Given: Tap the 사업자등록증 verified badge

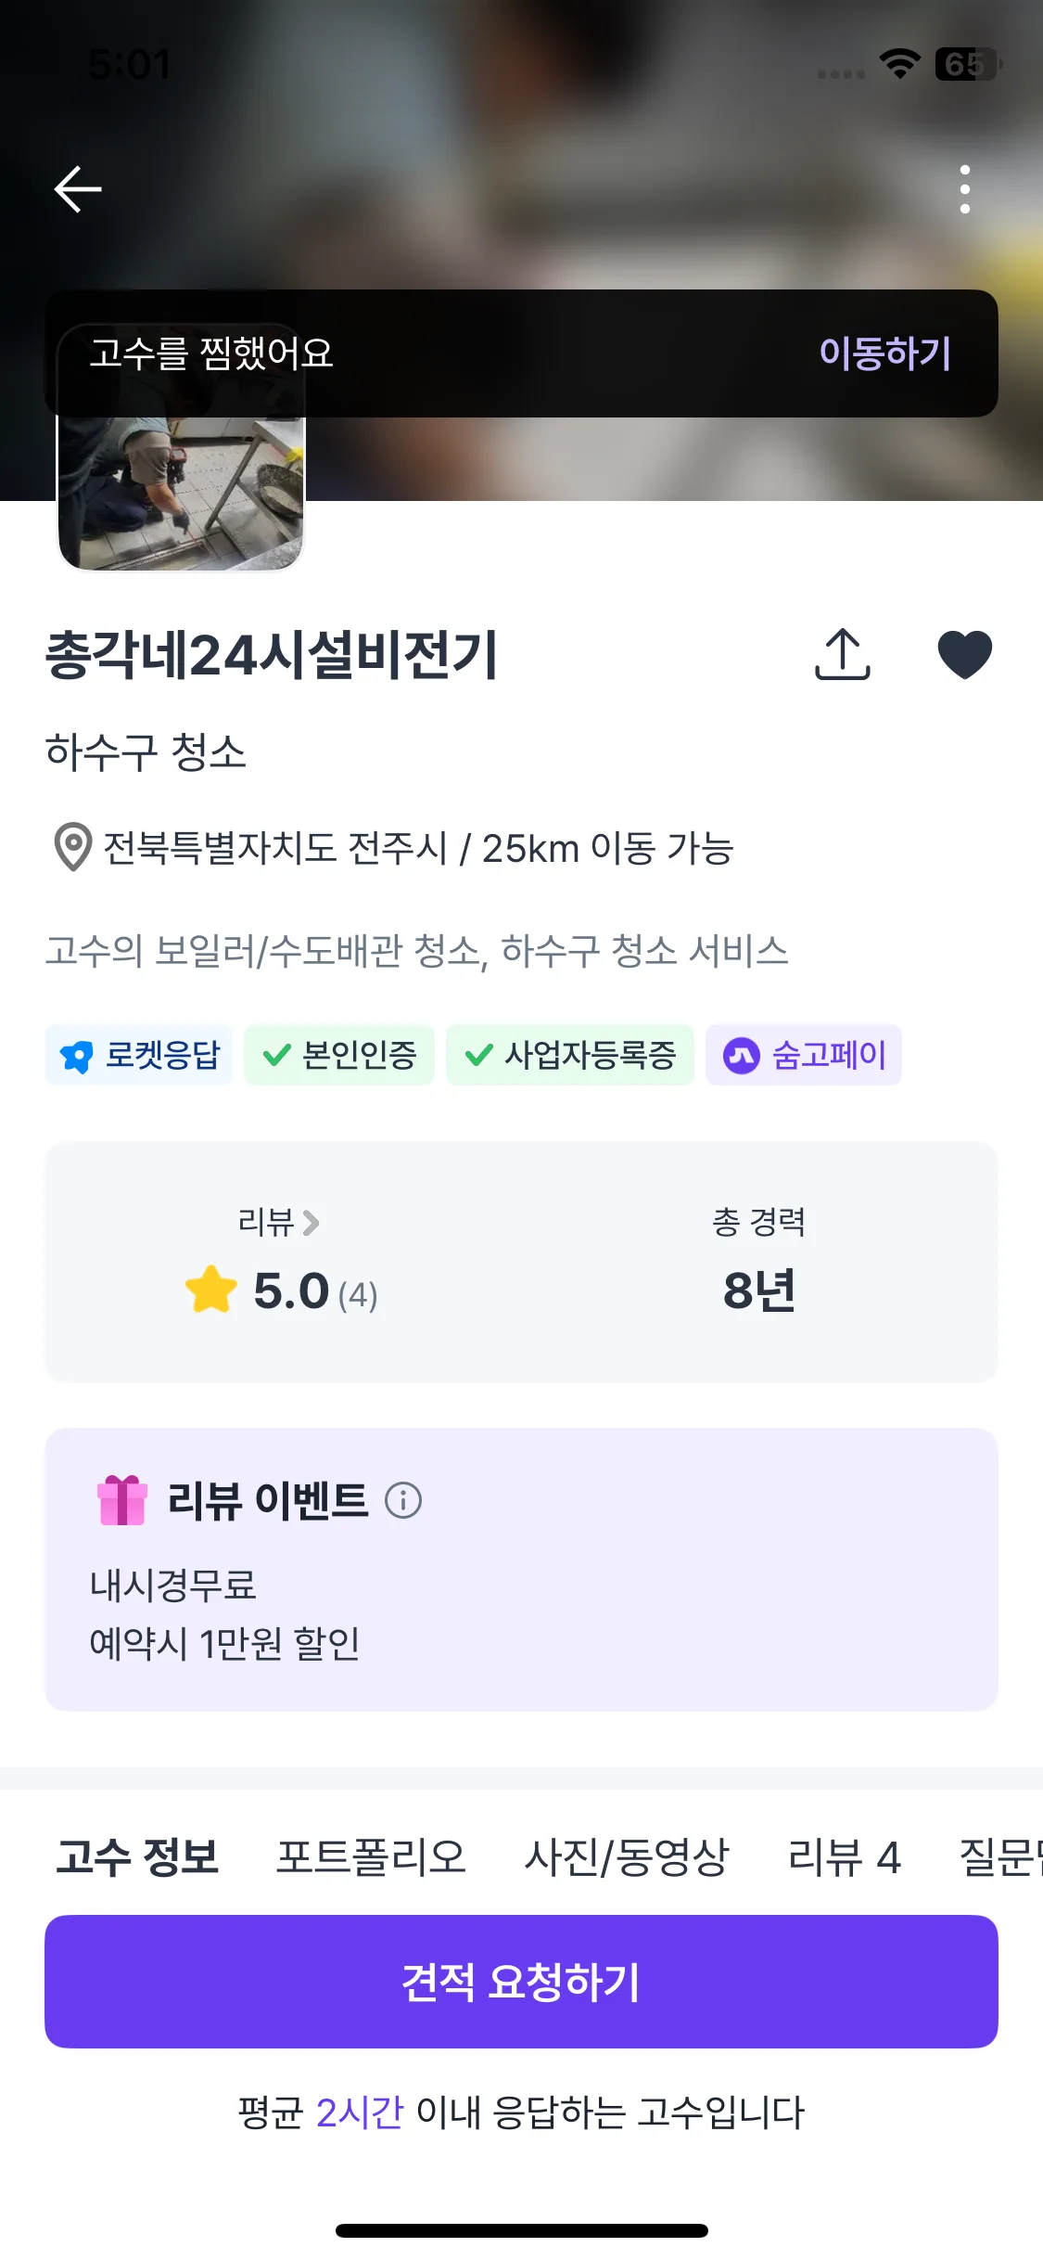Looking at the screenshot, I should [570, 1055].
